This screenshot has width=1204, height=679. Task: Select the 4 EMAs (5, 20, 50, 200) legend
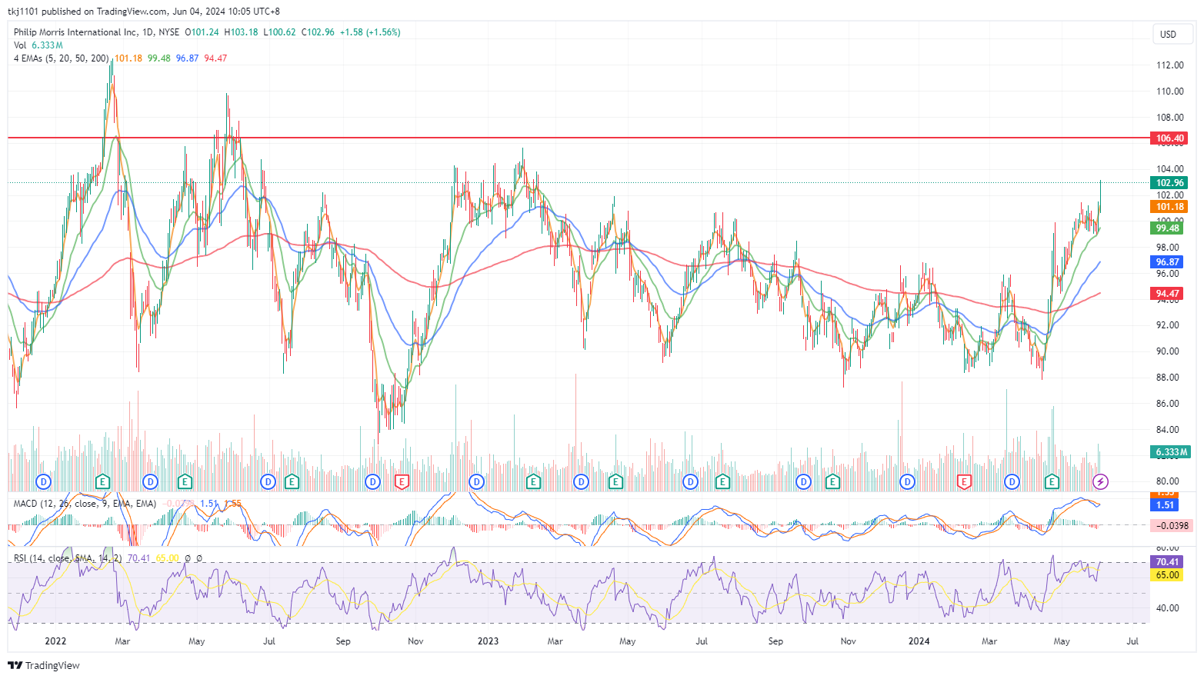tap(62, 58)
